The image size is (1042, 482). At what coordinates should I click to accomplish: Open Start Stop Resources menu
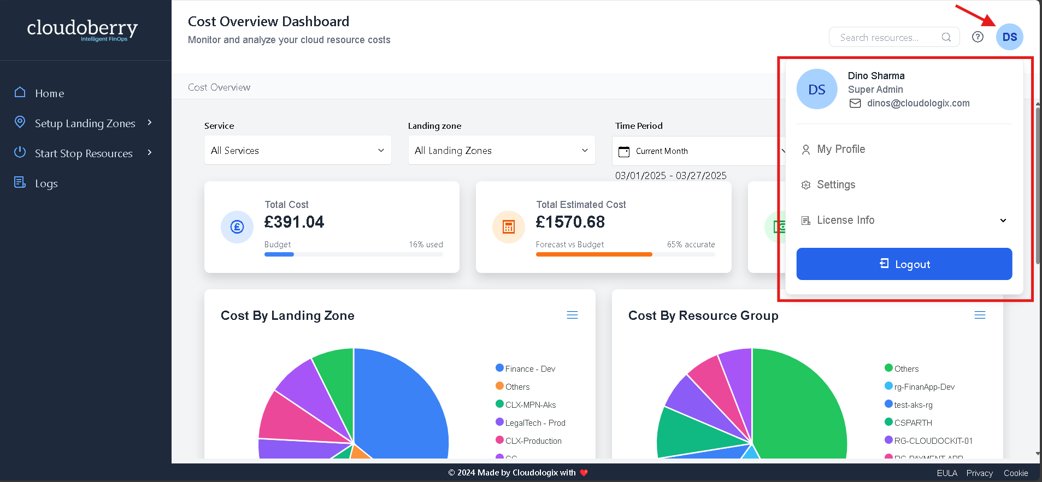tap(84, 153)
